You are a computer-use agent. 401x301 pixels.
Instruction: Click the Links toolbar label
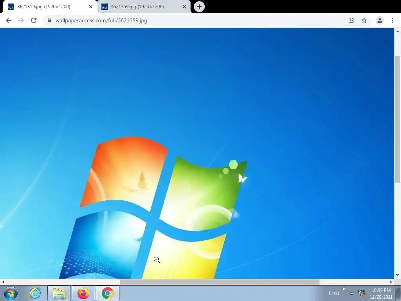pyautogui.click(x=334, y=293)
